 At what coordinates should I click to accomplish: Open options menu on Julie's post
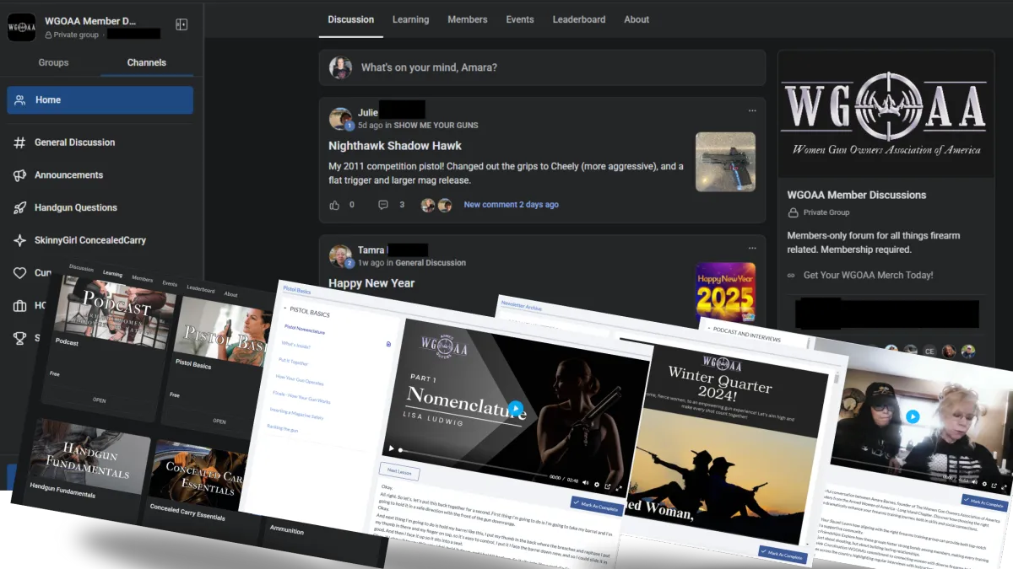point(752,110)
